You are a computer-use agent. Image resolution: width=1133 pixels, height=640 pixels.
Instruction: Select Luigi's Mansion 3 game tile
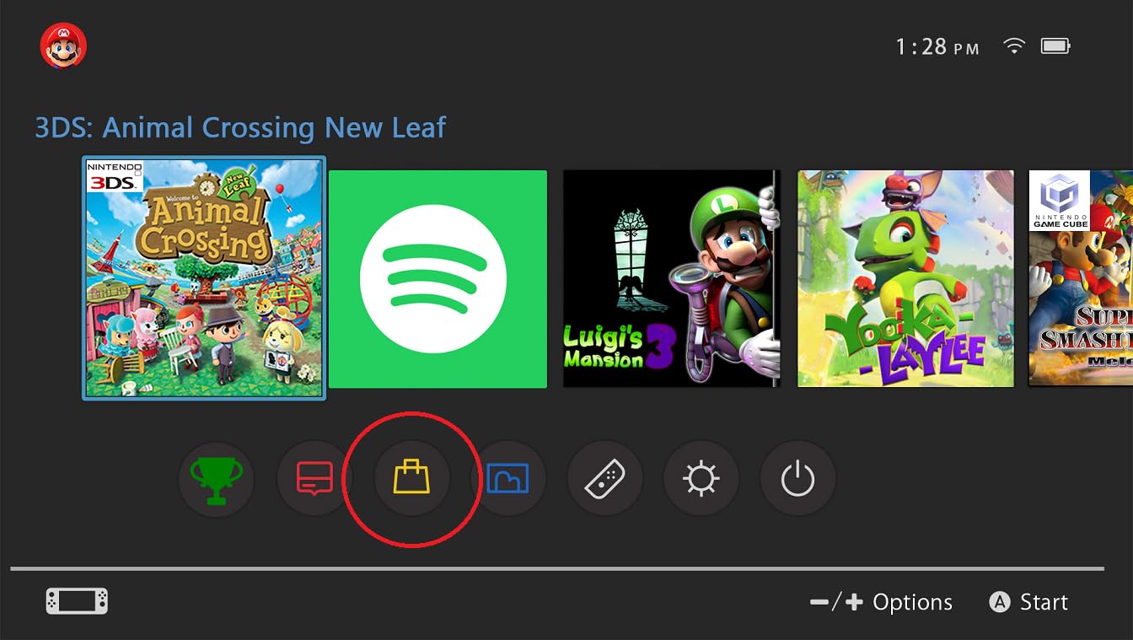click(x=672, y=279)
